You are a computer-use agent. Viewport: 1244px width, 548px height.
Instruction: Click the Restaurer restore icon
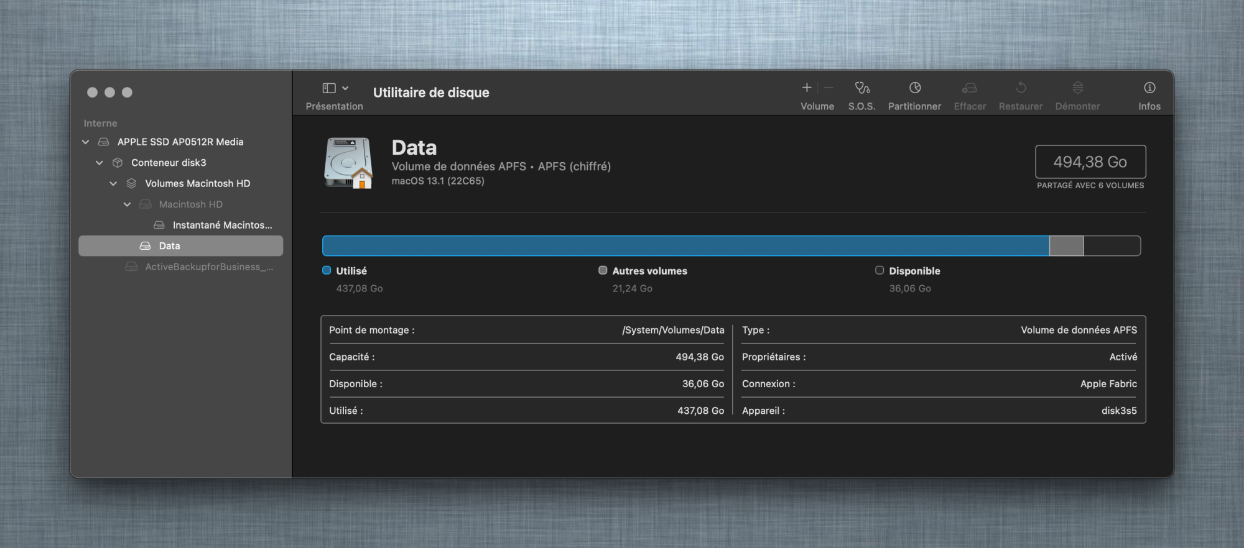[x=1021, y=88]
